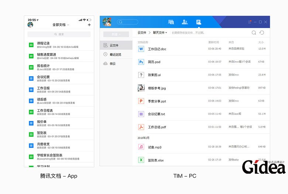Open the thumbnail of 模版参考.jpg
The height and width of the screenshot is (194, 288).
pos(141,88)
